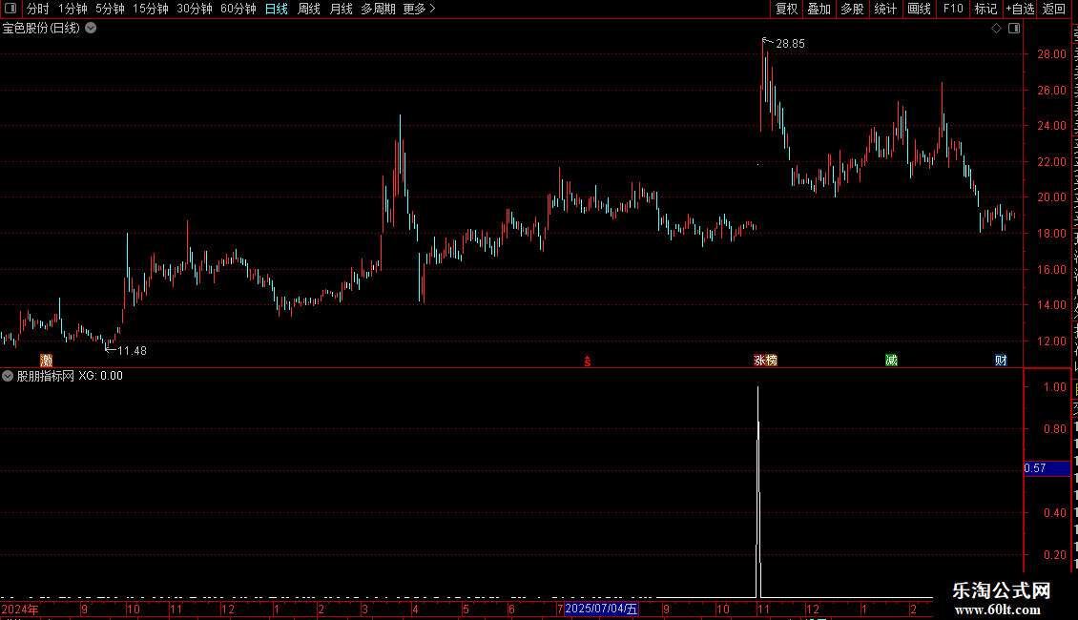Click the green 减 event marker
The width and height of the screenshot is (1078, 620).
pyautogui.click(x=891, y=361)
